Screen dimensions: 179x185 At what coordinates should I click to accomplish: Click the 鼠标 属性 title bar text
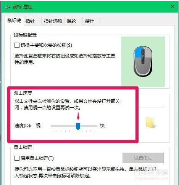click(x=23, y=7)
